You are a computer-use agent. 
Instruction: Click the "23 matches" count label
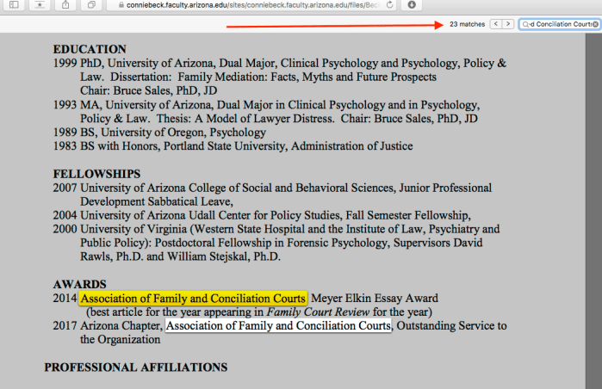(467, 24)
